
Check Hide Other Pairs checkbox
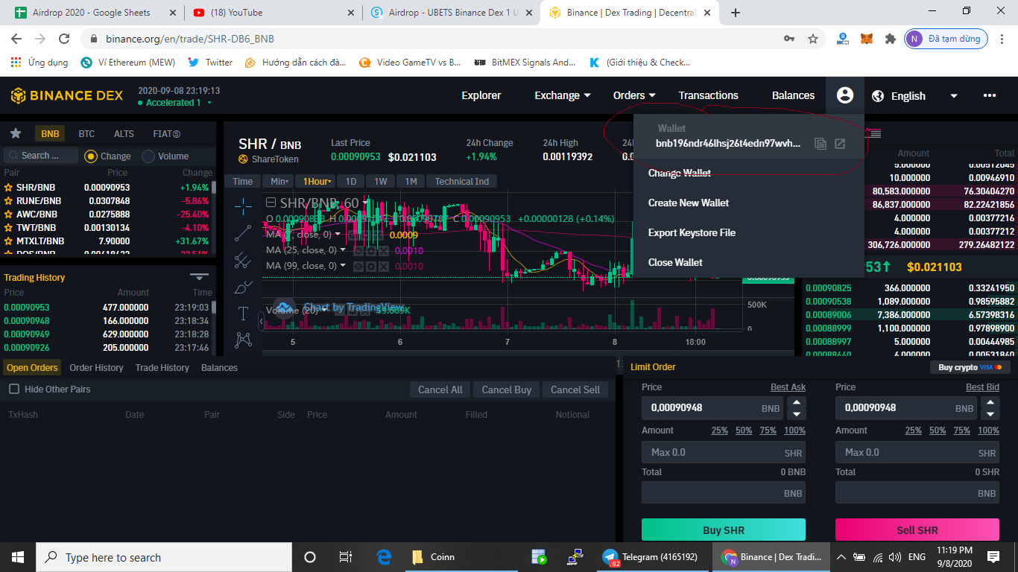[13, 390]
